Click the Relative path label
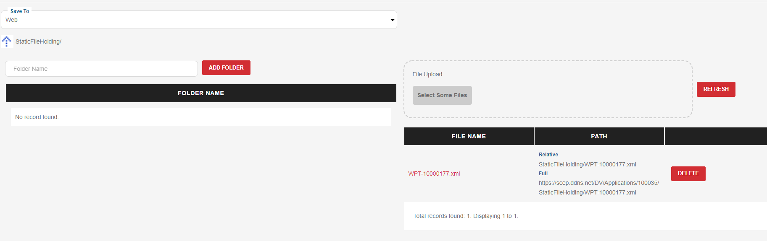The width and height of the screenshot is (767, 241). tap(548, 155)
